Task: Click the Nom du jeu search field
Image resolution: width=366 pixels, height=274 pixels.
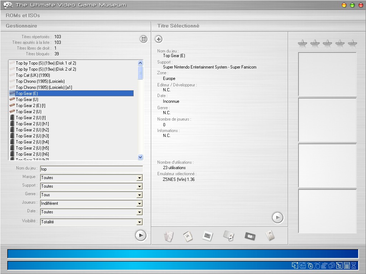Action: (91, 169)
